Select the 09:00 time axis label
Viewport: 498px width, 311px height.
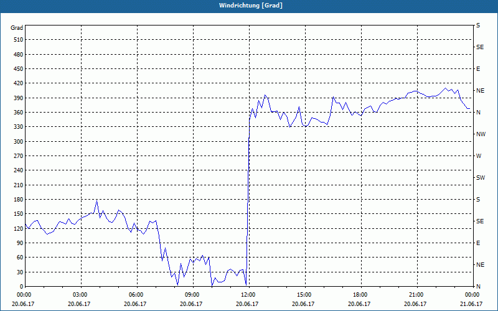tap(191, 295)
